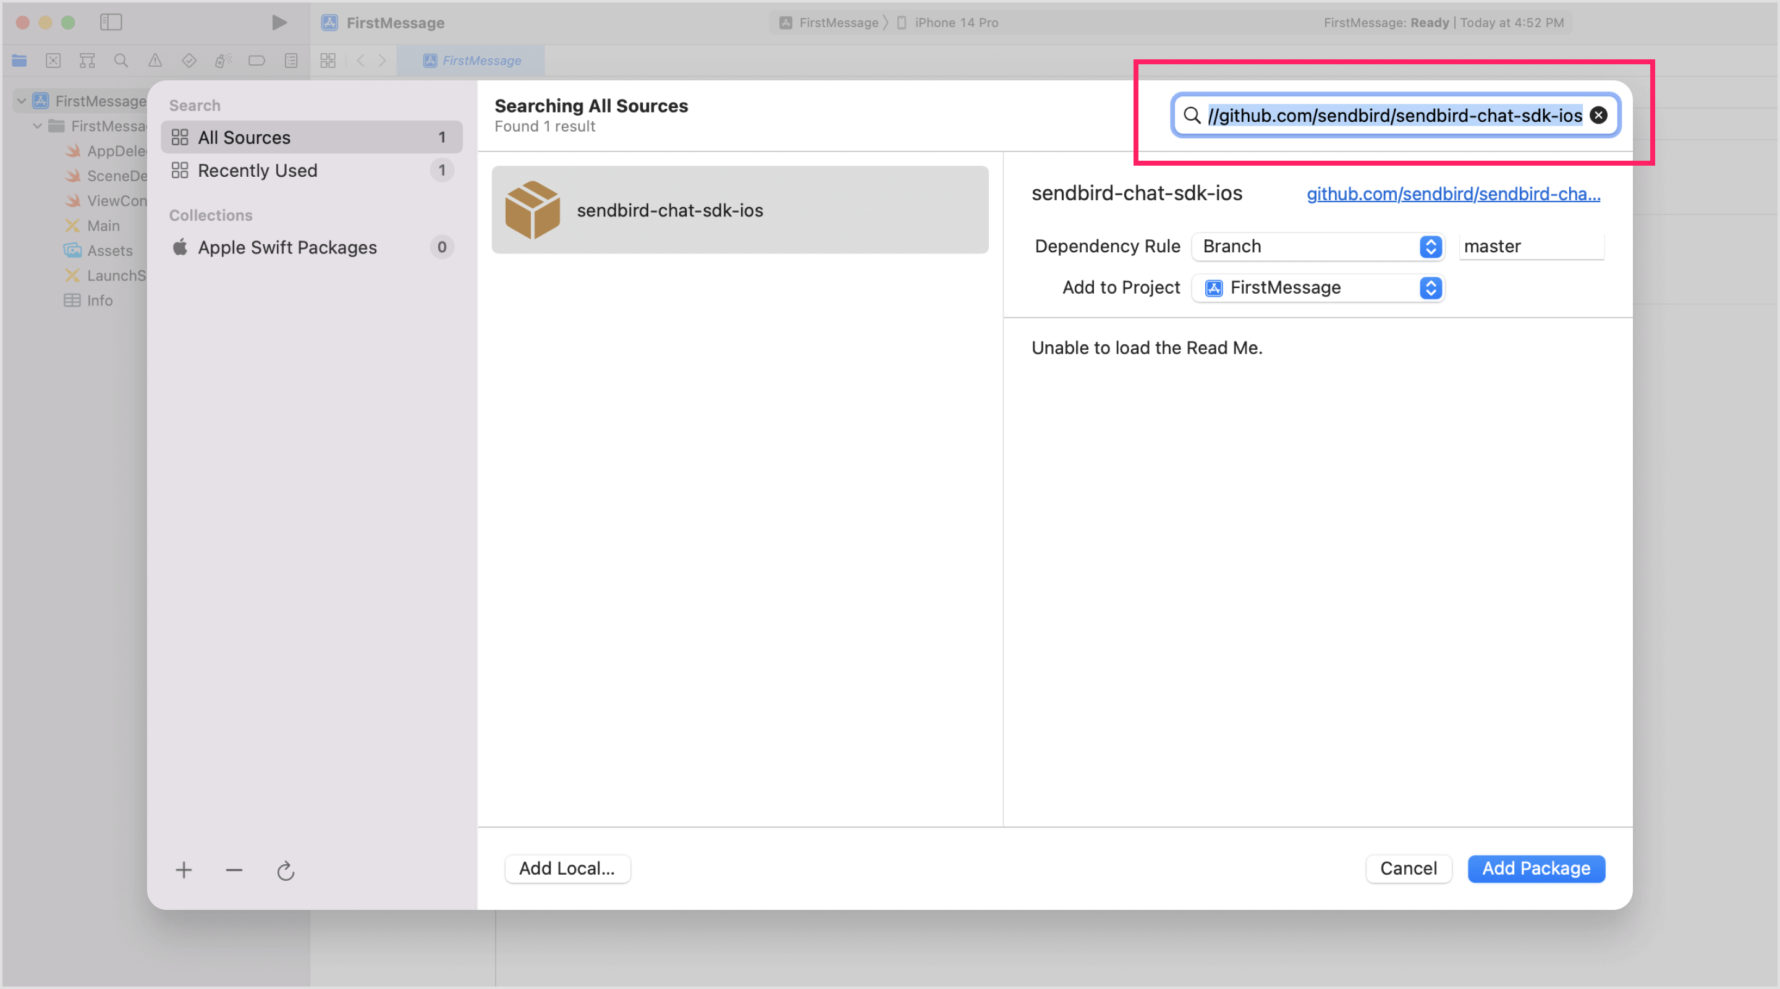Click the Run play button
Image resolution: width=1780 pixels, height=989 pixels.
click(279, 23)
